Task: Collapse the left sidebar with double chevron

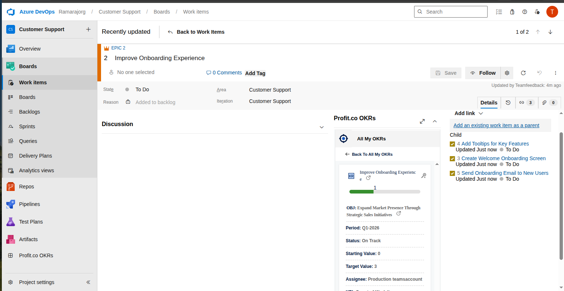Action: (88, 282)
